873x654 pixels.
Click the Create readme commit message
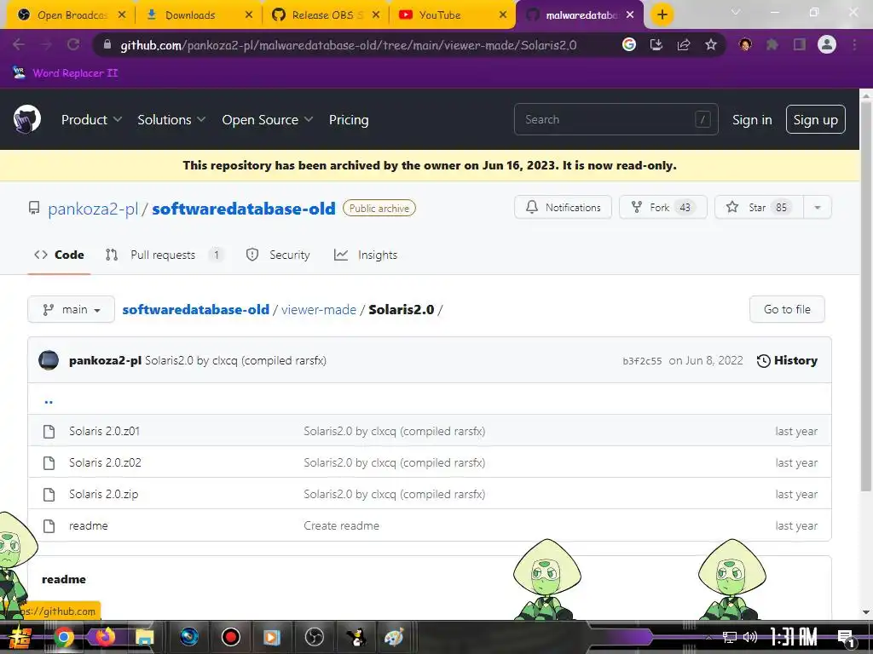341,525
